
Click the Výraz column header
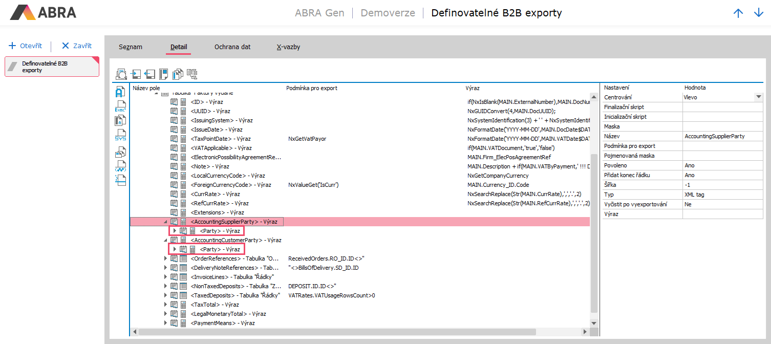(x=473, y=88)
